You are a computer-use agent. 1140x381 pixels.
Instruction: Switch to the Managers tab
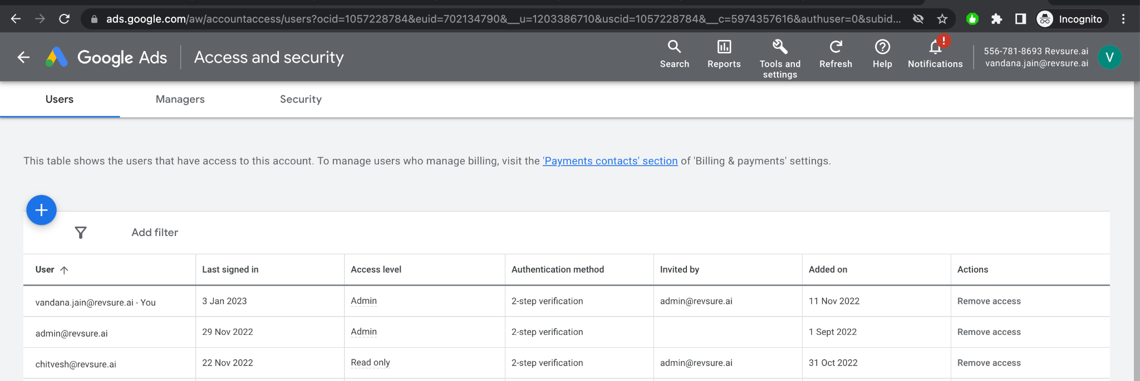click(x=180, y=99)
